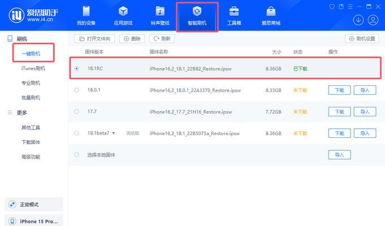Viewport: 385px width, 226px height.
Task: Import firmware for the 18.0.1 row
Action: [x=365, y=90]
